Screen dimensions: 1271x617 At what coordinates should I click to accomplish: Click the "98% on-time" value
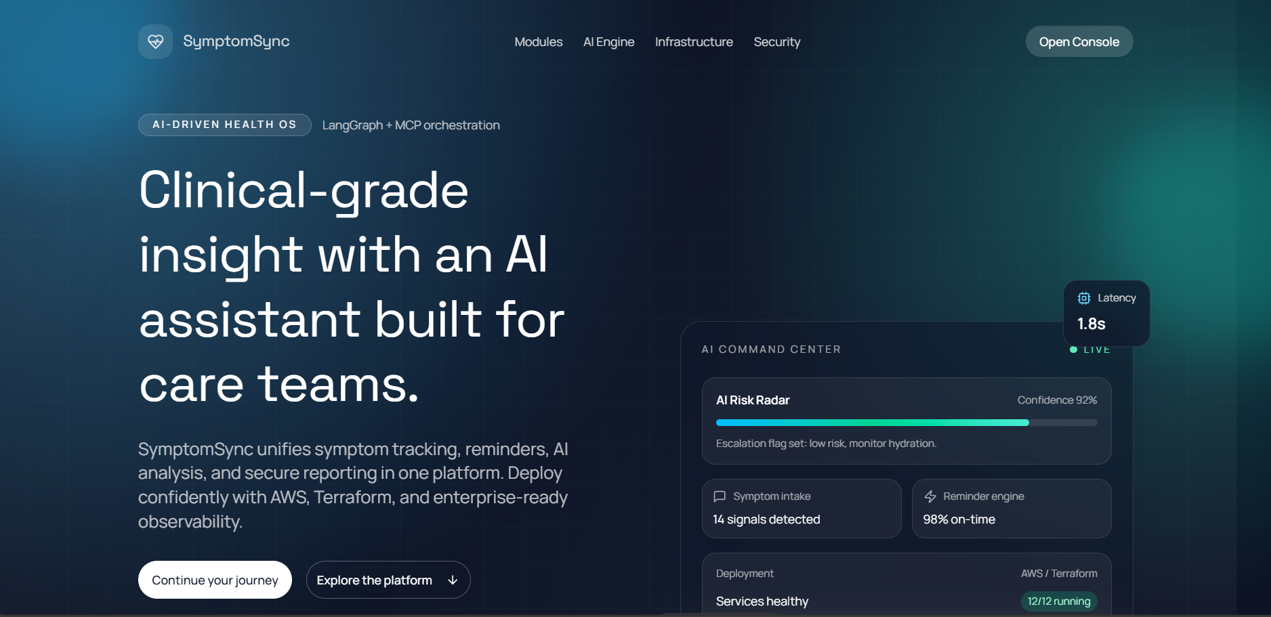pos(959,519)
